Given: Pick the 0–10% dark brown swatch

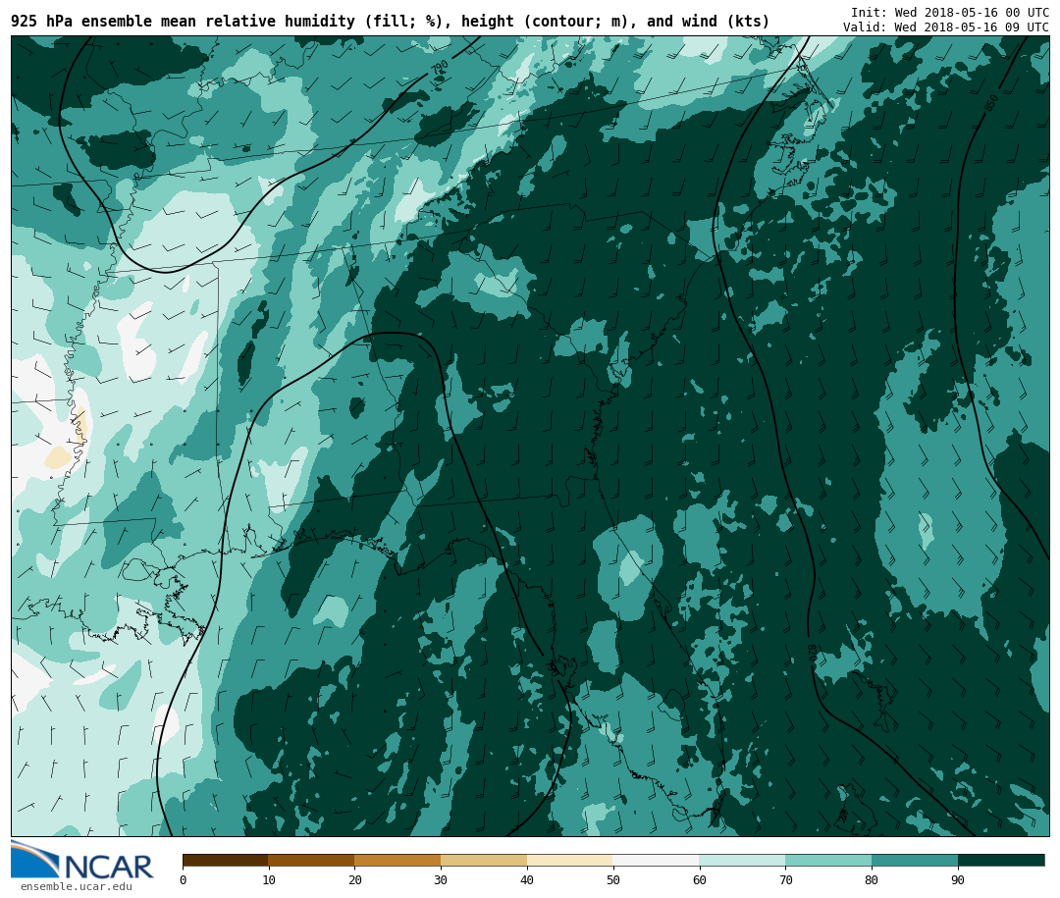Looking at the screenshot, I should (225, 861).
